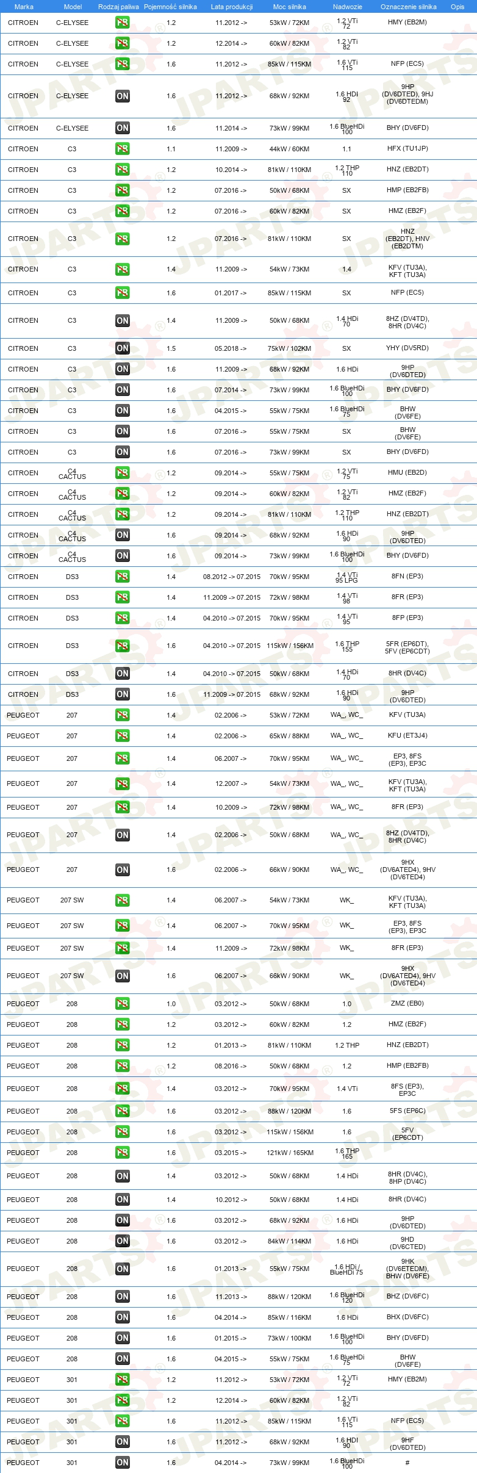Click petrol icon in Citroen C3 HMP (EB2FB) row

click(123, 190)
